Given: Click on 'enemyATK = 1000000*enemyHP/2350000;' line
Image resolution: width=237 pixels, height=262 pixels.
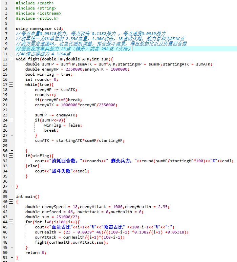Looking at the screenshot, I should pyautogui.click(x=76, y=105).
